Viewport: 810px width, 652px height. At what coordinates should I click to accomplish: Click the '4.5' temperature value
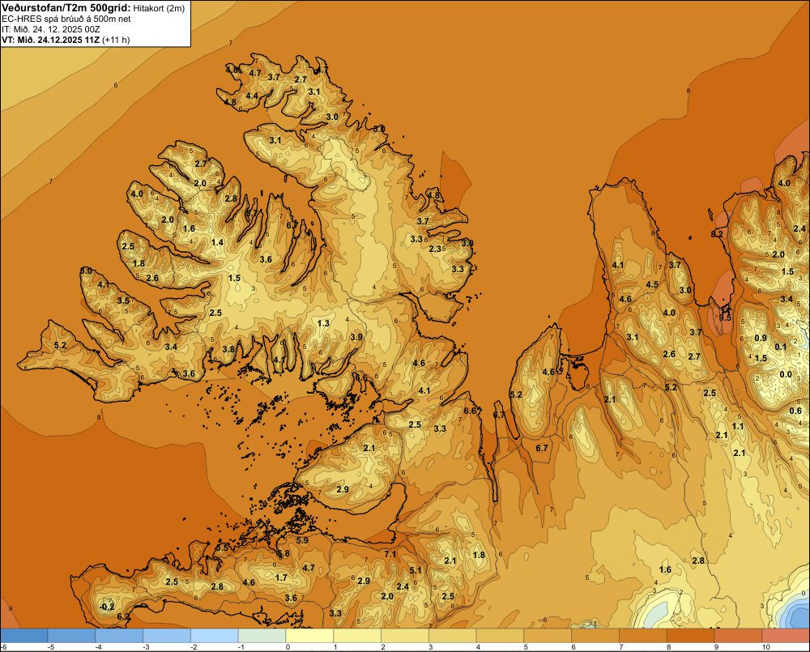(652, 284)
